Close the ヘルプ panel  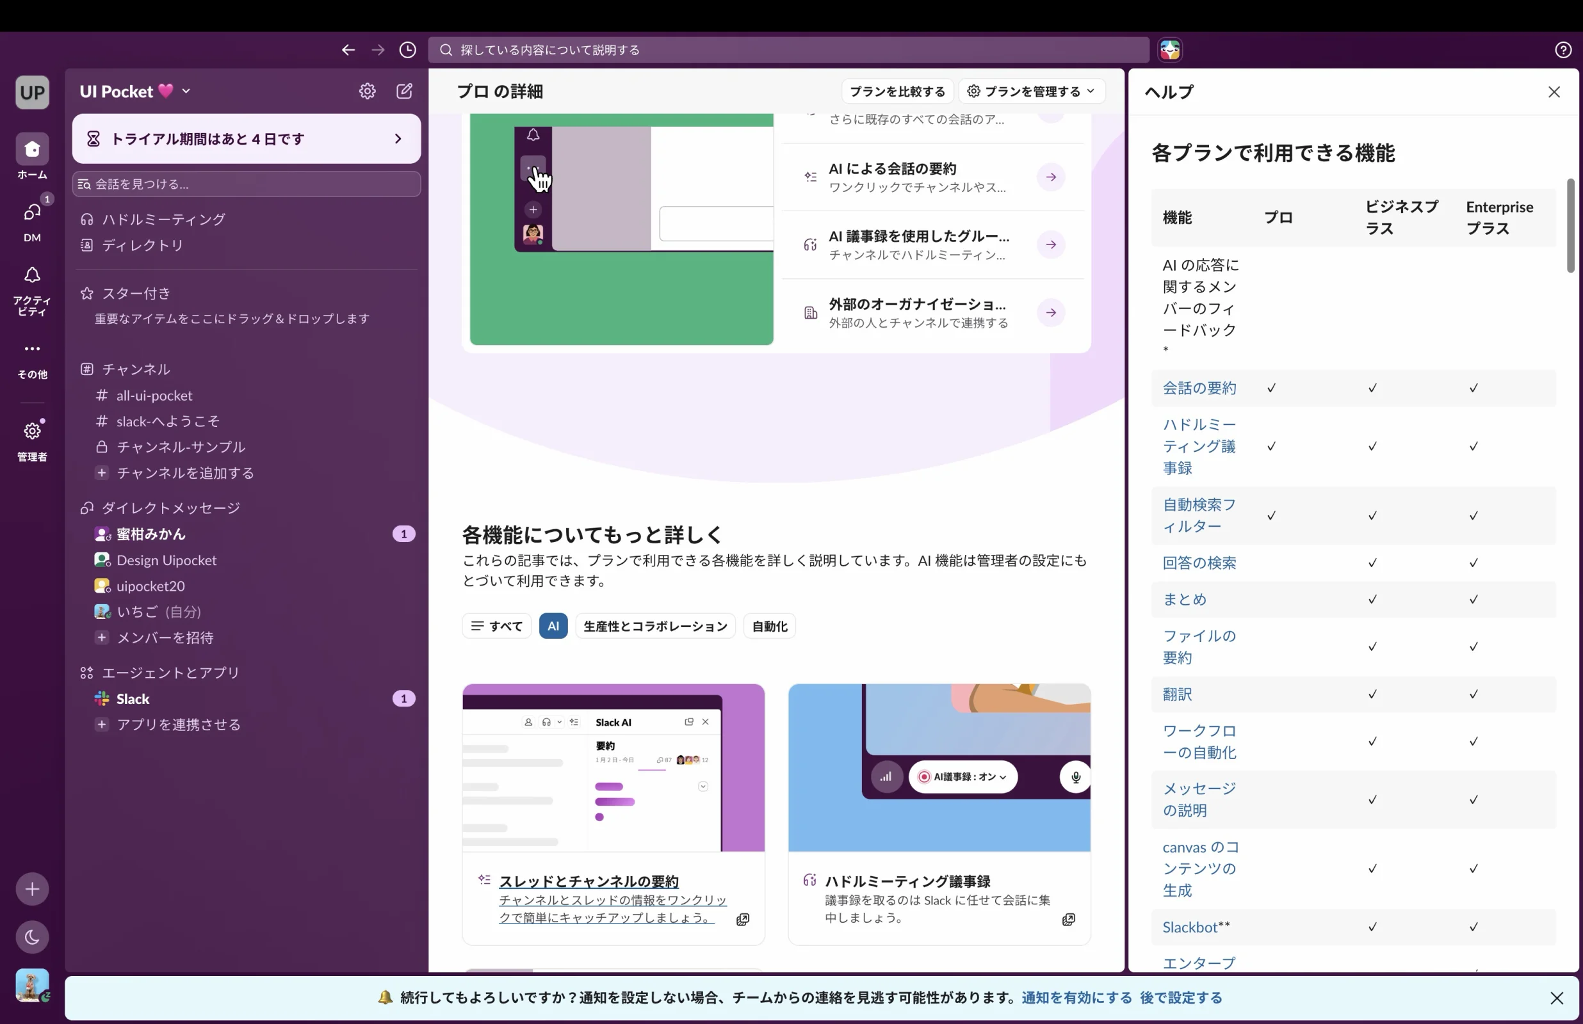point(1554,92)
